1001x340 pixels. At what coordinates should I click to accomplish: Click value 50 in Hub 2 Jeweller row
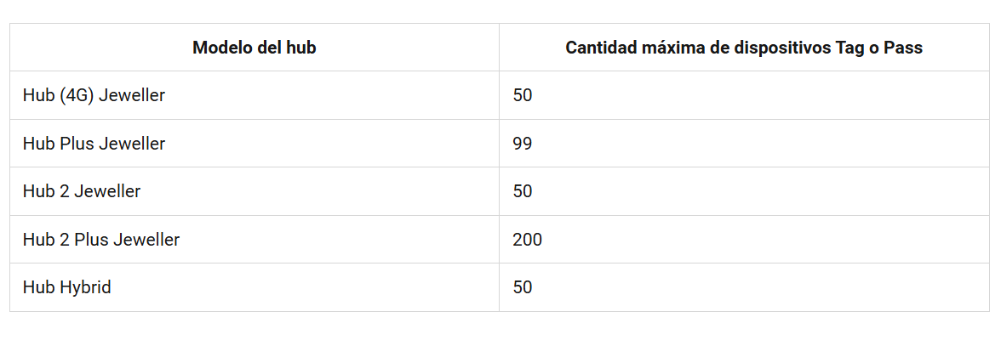[523, 191]
